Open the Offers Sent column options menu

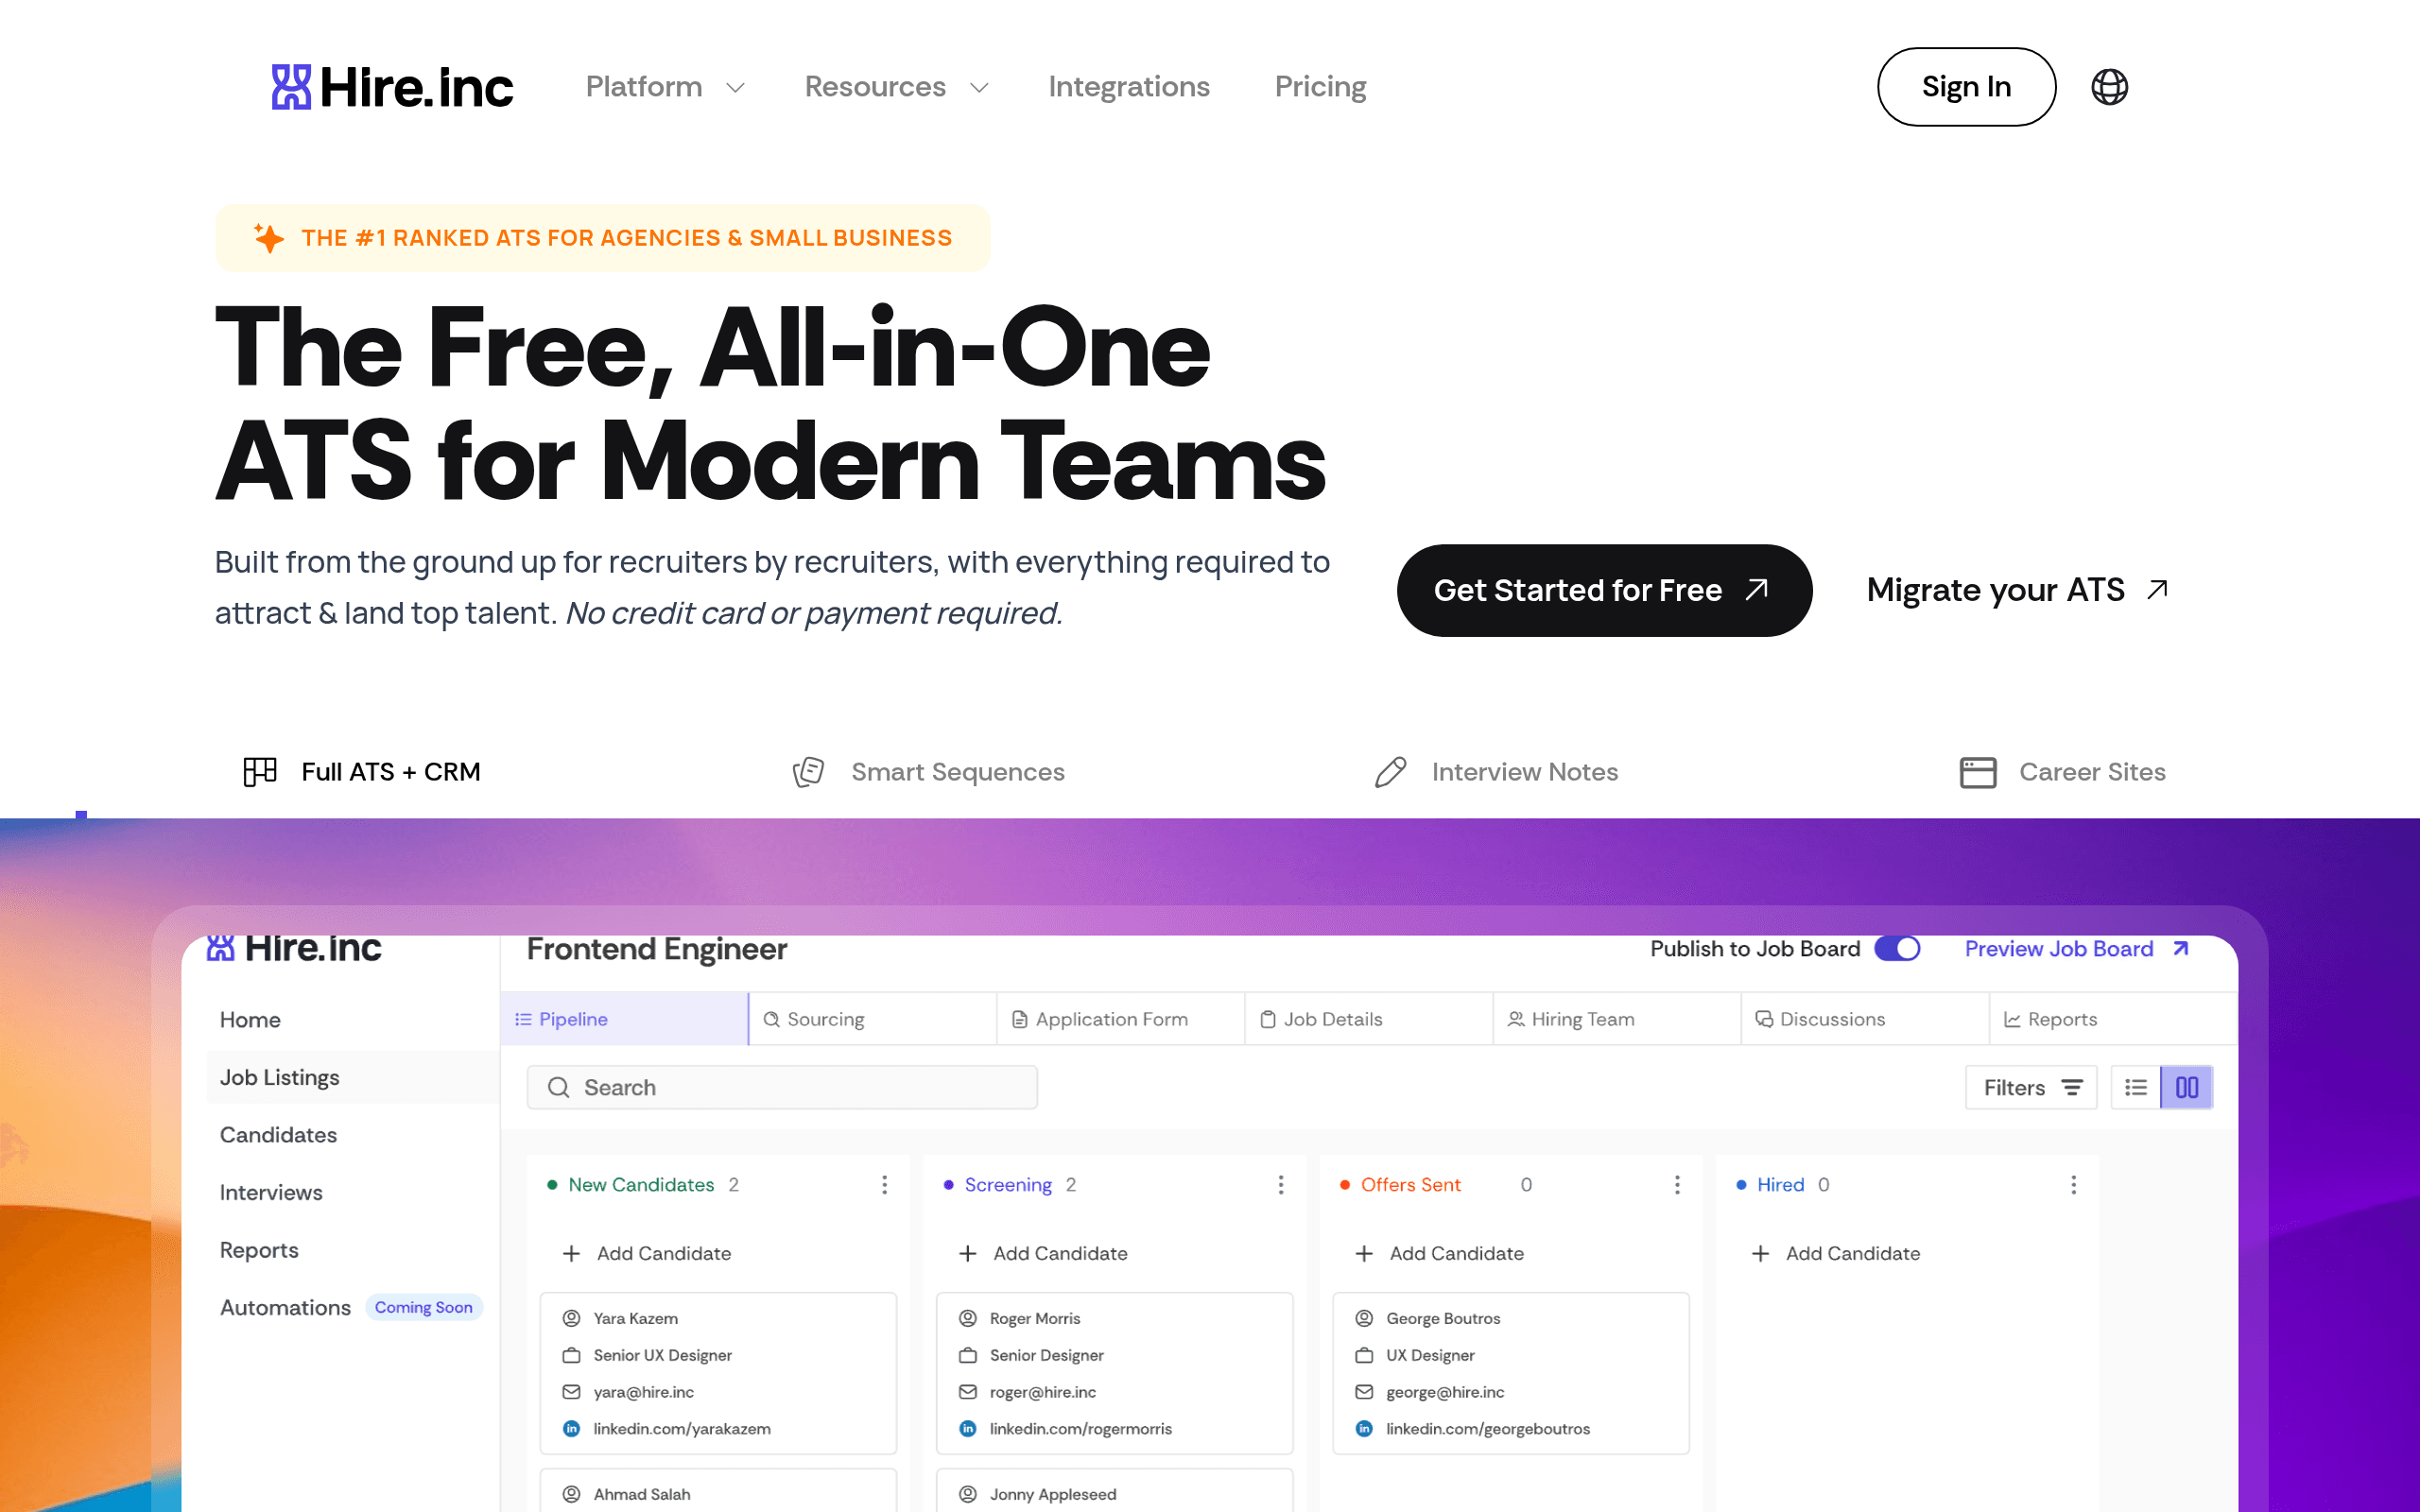[1677, 1185]
